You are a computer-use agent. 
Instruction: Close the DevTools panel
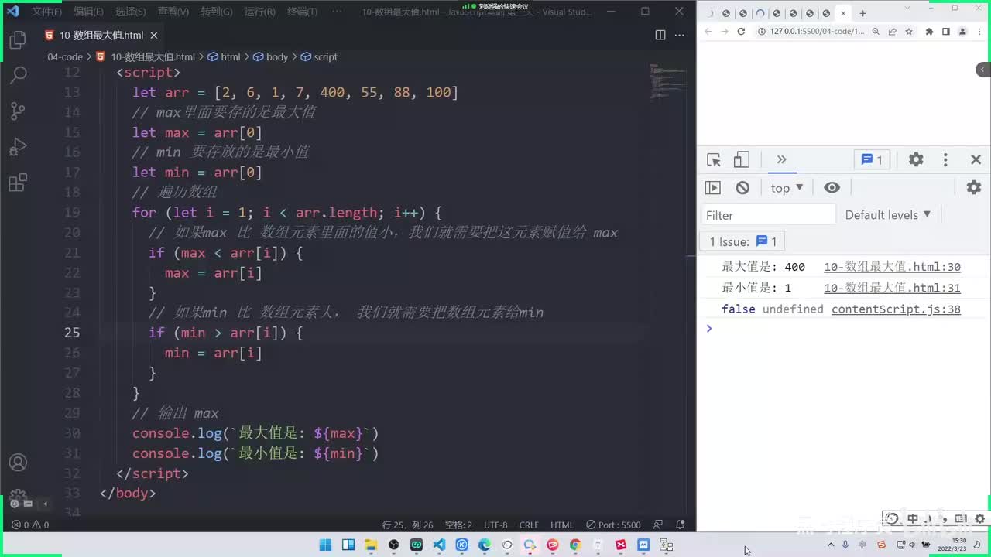pos(976,159)
